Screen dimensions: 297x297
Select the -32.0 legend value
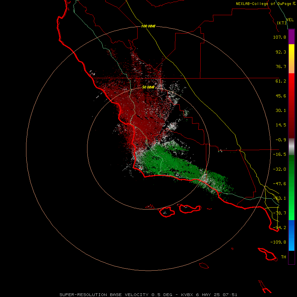click(x=280, y=169)
